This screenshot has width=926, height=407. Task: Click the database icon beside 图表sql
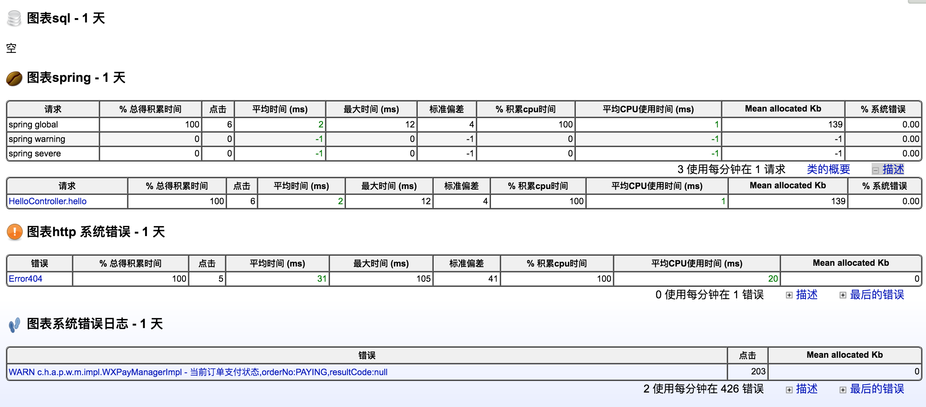pos(15,18)
